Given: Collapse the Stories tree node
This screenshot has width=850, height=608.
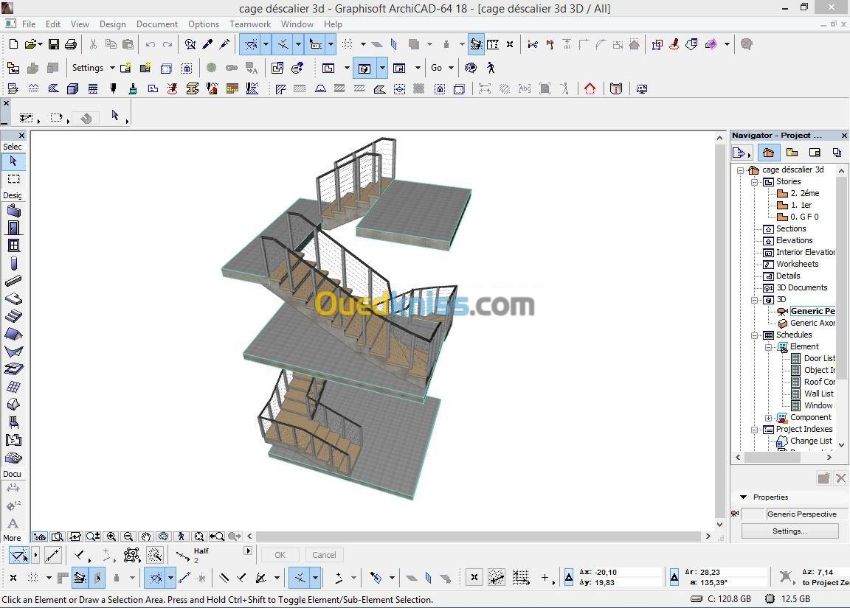Looking at the screenshot, I should [x=755, y=181].
